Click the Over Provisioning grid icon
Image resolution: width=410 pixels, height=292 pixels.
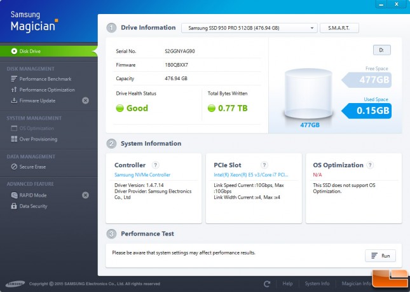pos(14,139)
